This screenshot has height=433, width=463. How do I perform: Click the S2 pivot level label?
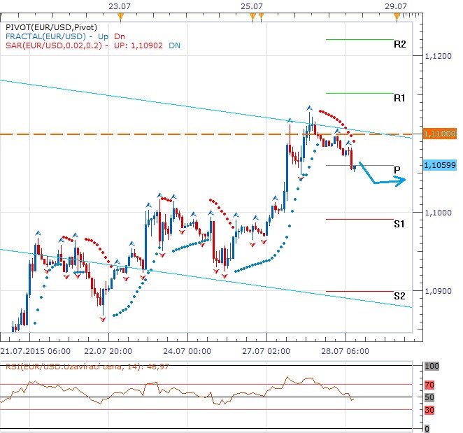399,296
